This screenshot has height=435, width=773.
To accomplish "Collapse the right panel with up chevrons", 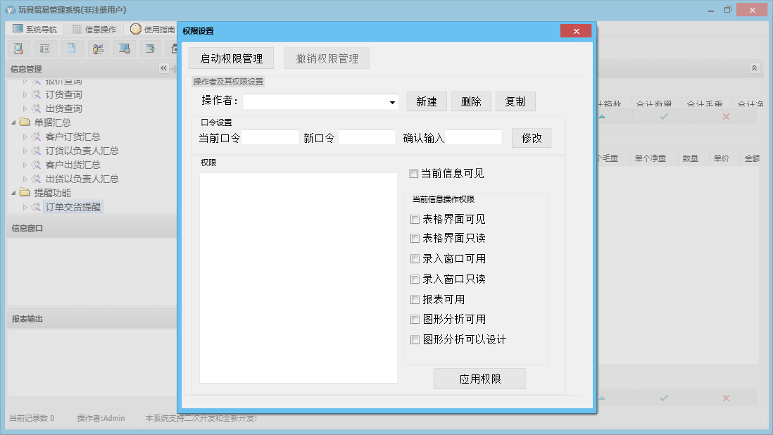I will coord(754,68).
